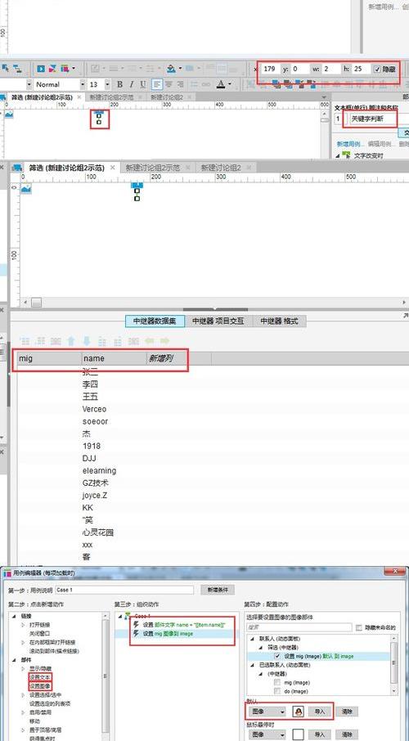Uncheck 设置 mig (Image) under 筛选
This screenshot has width=409, height=741.
click(277, 657)
